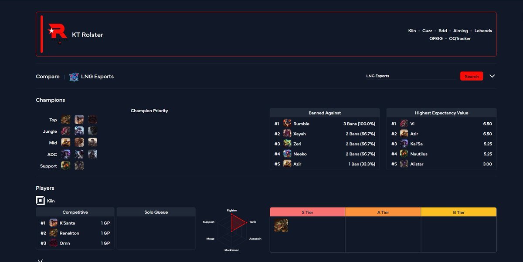
Task: Click the Solo Queue panel header
Action: pyautogui.click(x=156, y=212)
